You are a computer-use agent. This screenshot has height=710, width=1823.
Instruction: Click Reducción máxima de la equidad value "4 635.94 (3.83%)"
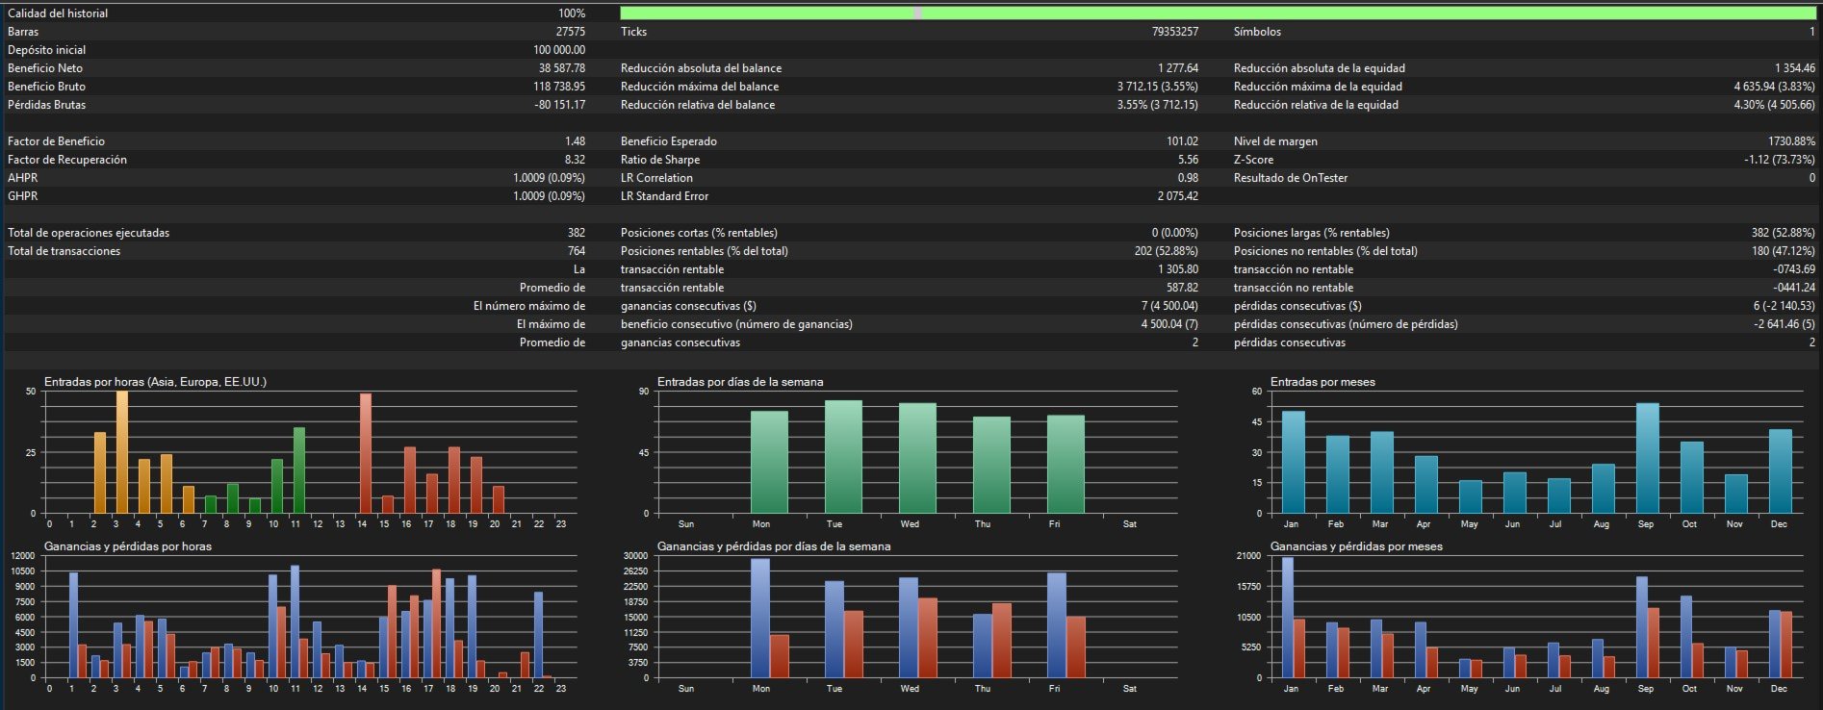pos(1775,87)
